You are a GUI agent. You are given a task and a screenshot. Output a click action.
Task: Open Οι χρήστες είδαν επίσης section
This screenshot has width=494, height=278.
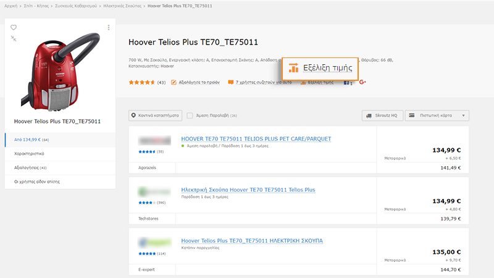[60, 182]
